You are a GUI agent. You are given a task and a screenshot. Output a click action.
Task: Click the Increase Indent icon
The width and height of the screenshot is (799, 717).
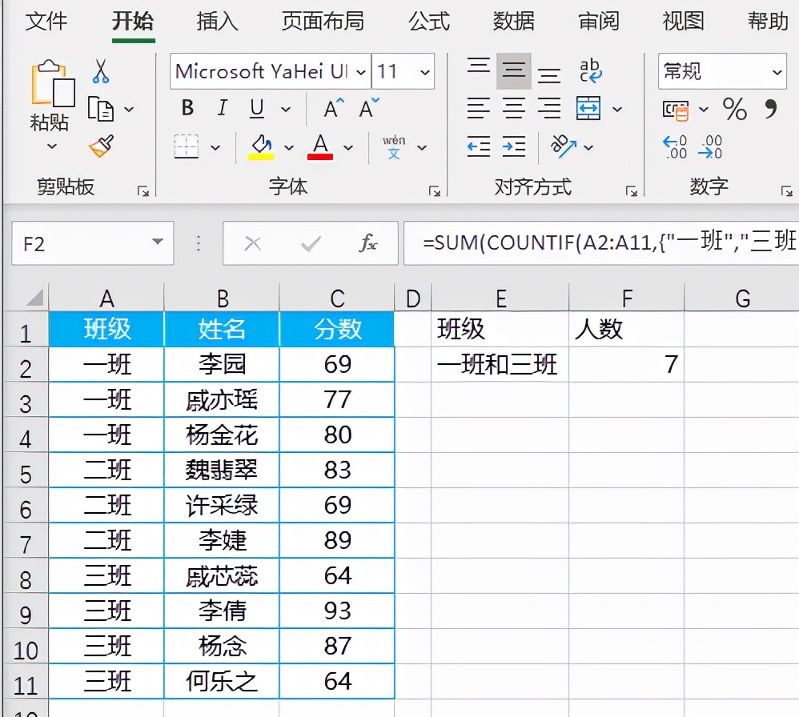(x=514, y=146)
